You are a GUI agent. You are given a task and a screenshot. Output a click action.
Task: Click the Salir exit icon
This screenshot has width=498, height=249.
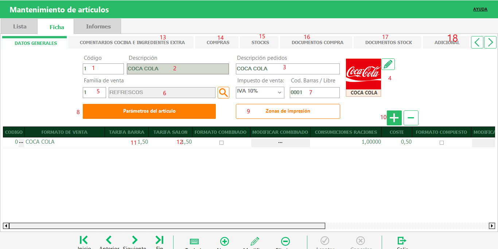click(x=402, y=241)
